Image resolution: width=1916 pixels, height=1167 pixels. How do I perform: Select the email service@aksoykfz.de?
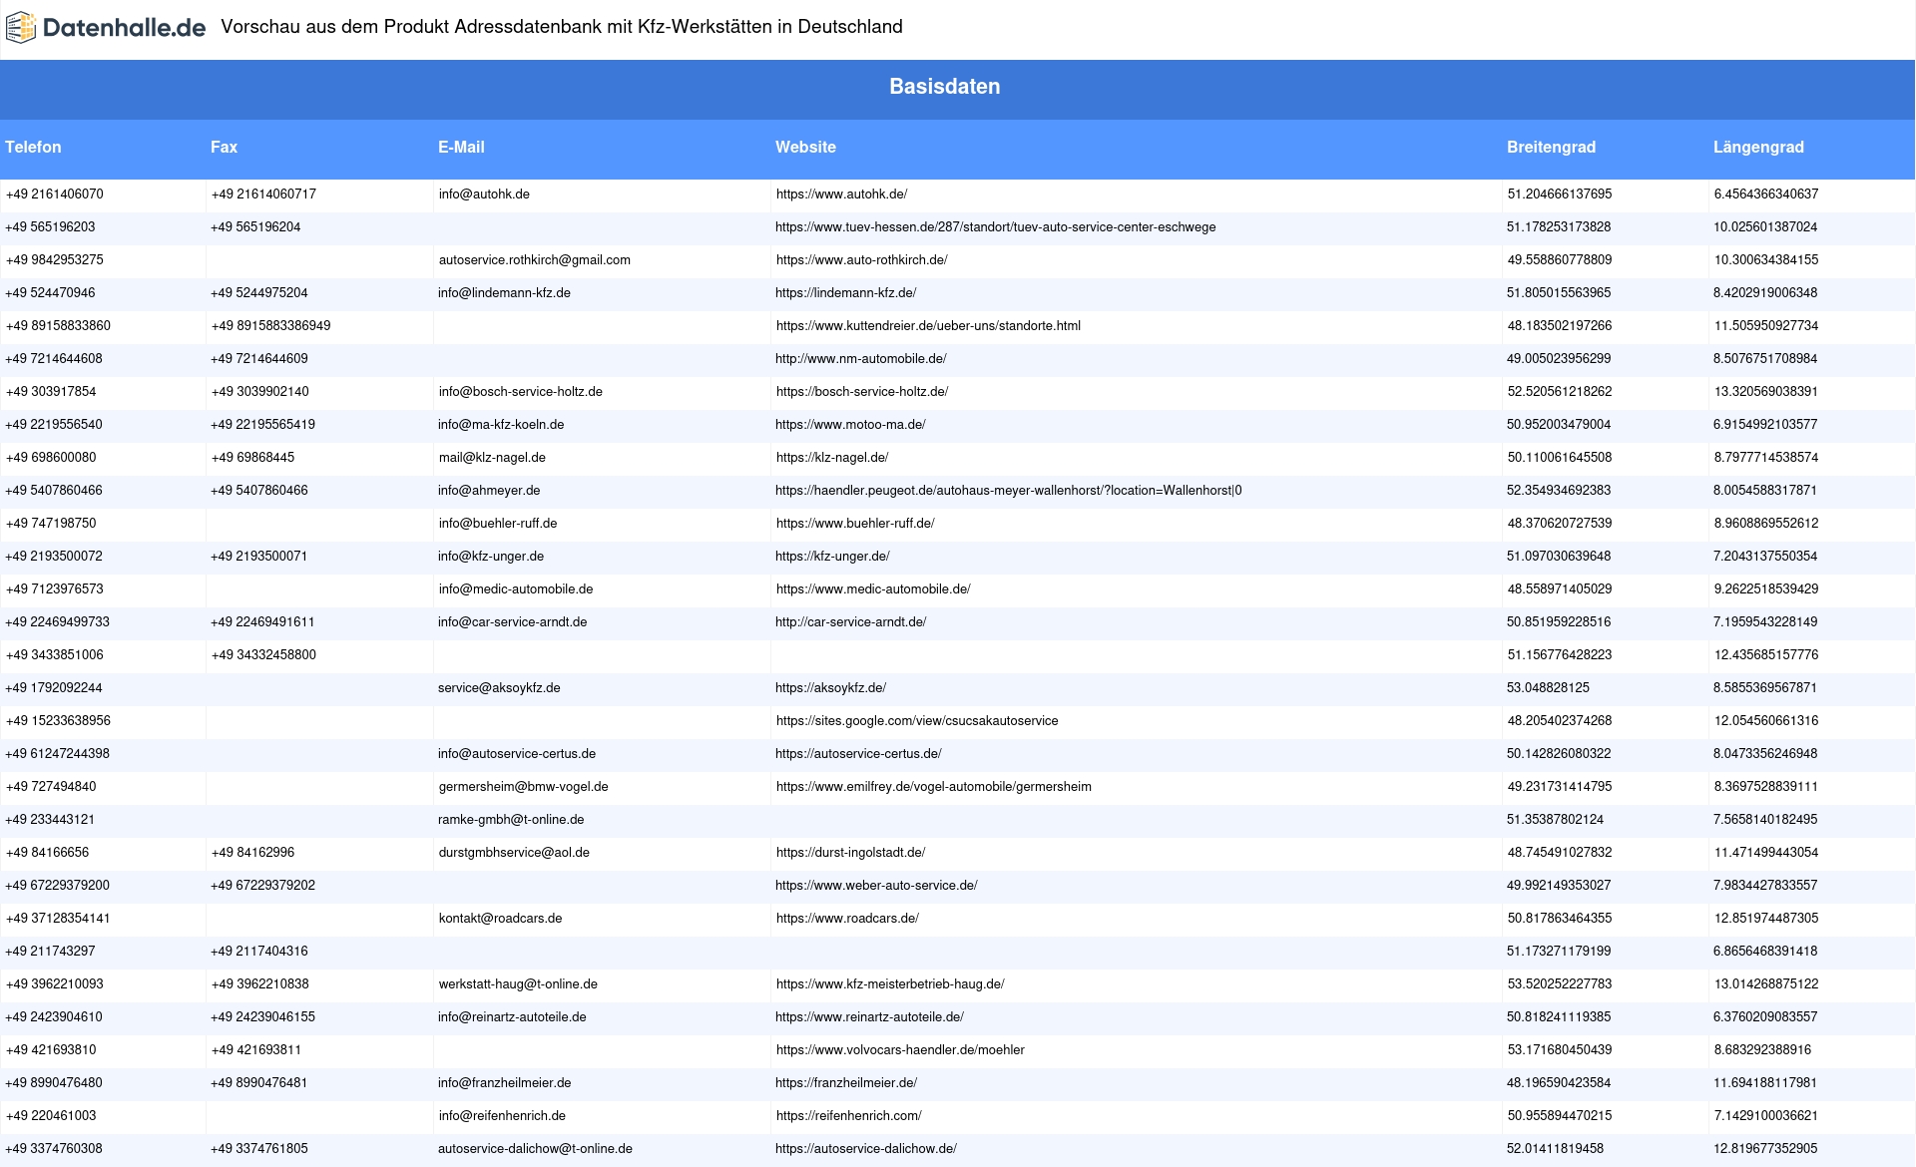point(499,688)
